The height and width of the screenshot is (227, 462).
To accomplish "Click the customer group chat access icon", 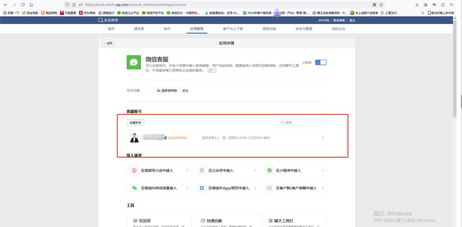I will coord(269,188).
